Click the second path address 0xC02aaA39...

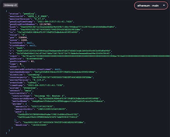tap(48, 117)
